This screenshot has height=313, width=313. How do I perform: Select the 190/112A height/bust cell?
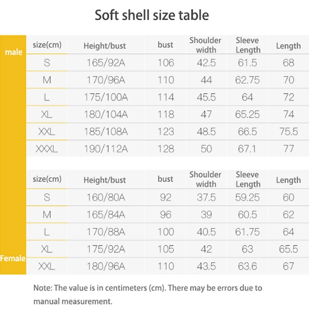(x=106, y=149)
